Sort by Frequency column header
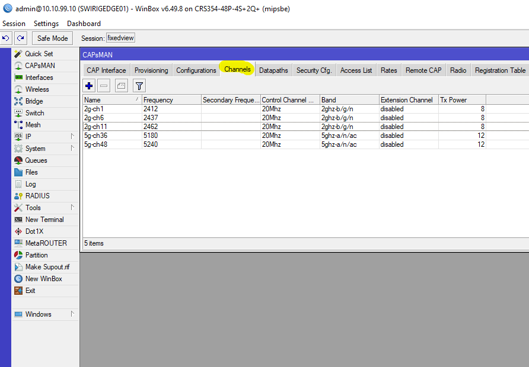The image size is (529, 367). pos(171,100)
